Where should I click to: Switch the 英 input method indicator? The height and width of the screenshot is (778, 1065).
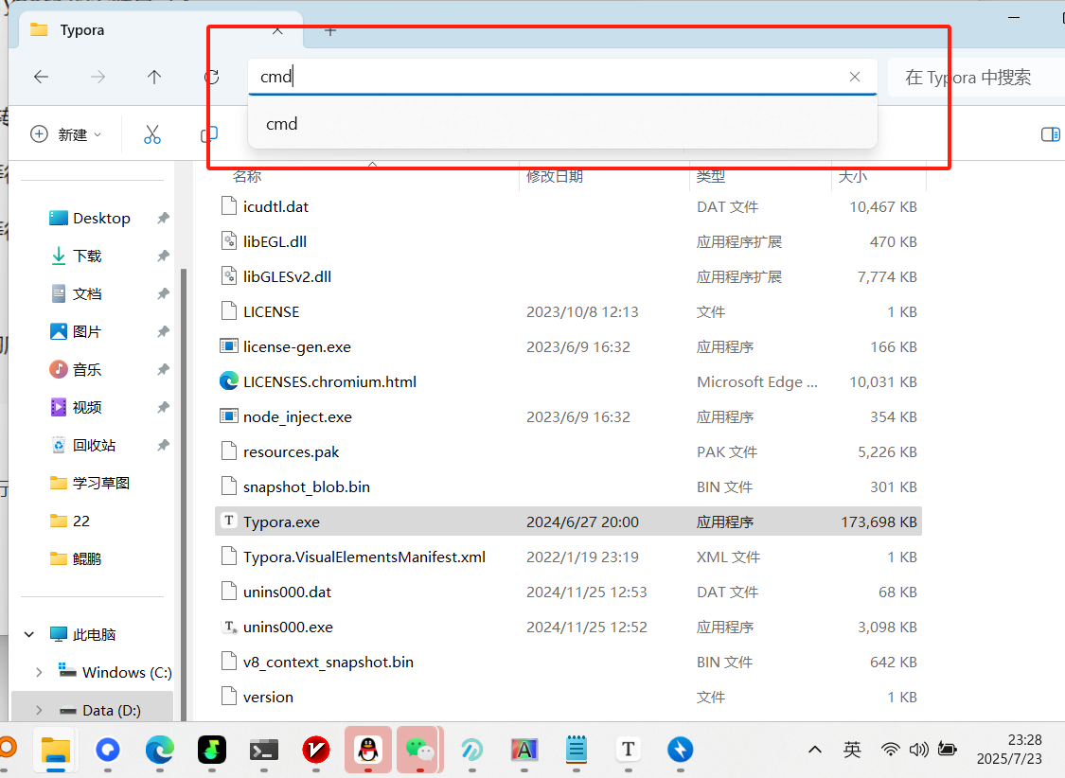coord(852,750)
